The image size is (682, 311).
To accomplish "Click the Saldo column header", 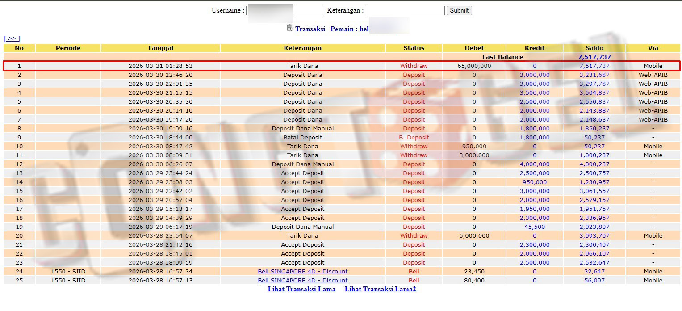I will coord(594,48).
